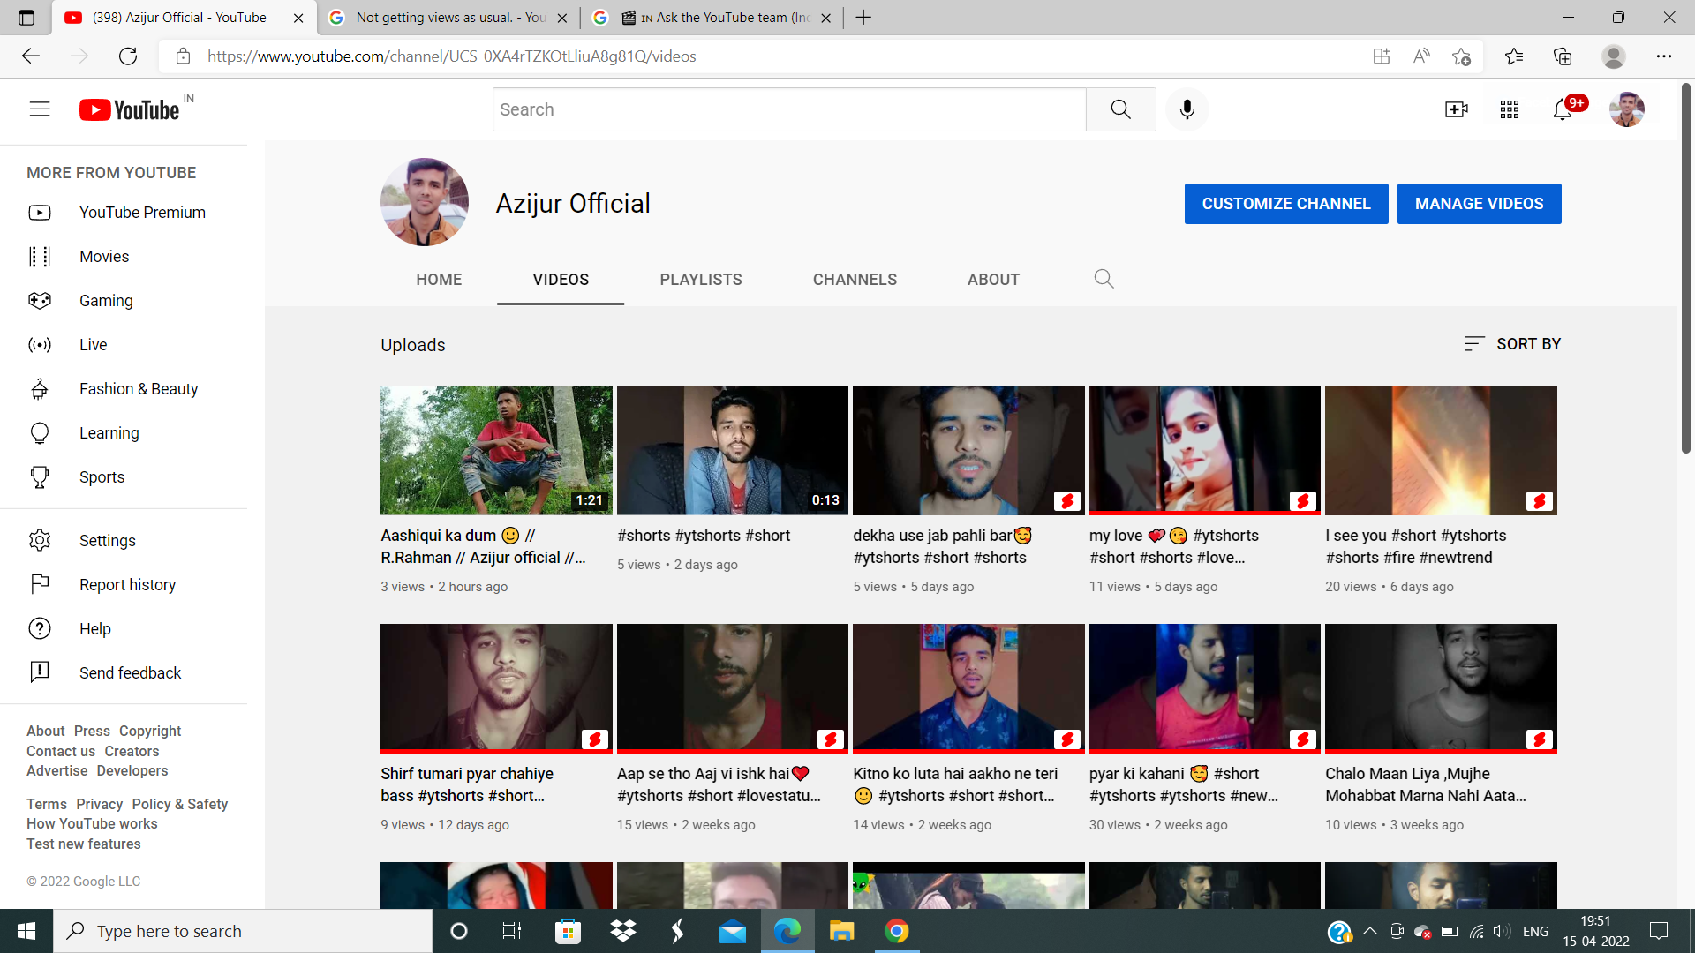Close the 'Not getting views as usual' tab

pyautogui.click(x=562, y=18)
